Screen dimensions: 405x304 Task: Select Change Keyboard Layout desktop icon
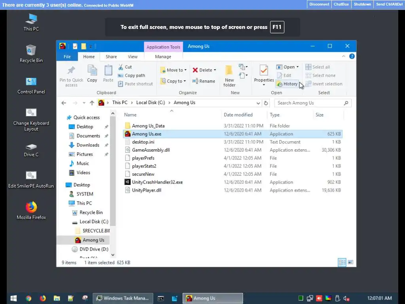31,120
